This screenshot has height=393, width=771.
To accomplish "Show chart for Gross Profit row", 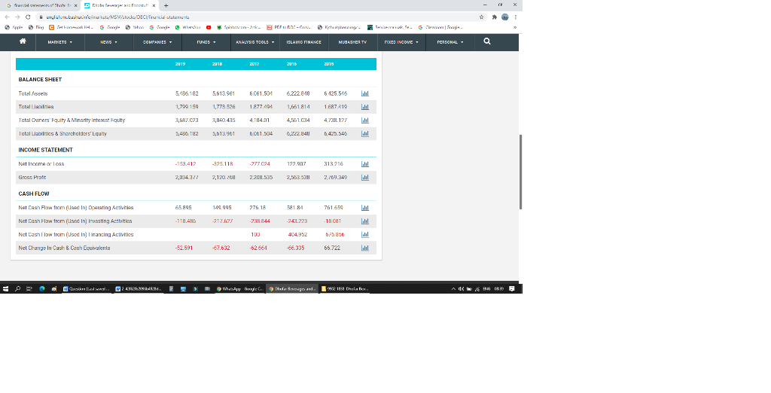I will (365, 177).
